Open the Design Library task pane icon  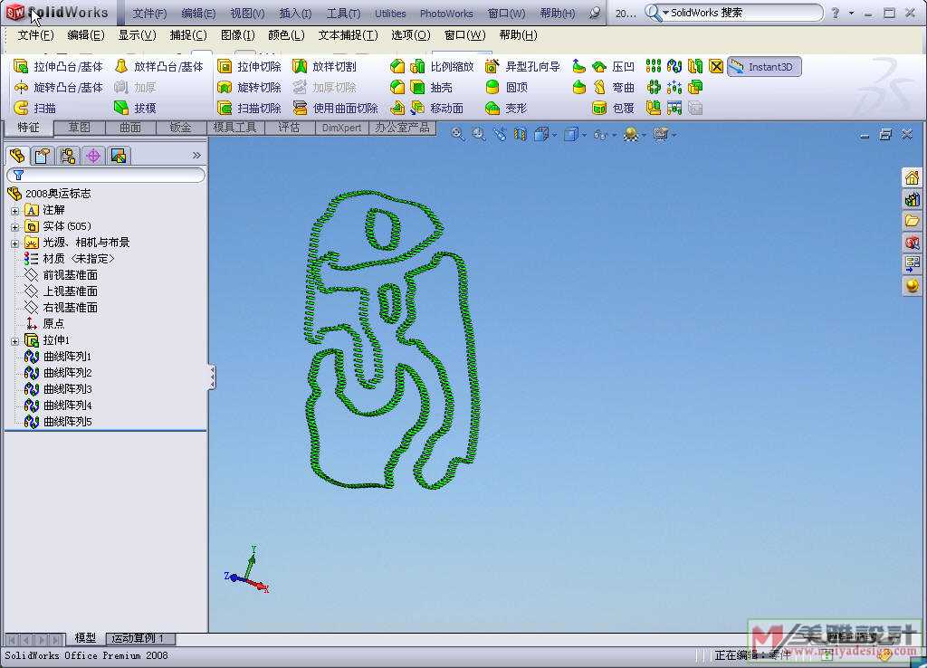pos(912,198)
